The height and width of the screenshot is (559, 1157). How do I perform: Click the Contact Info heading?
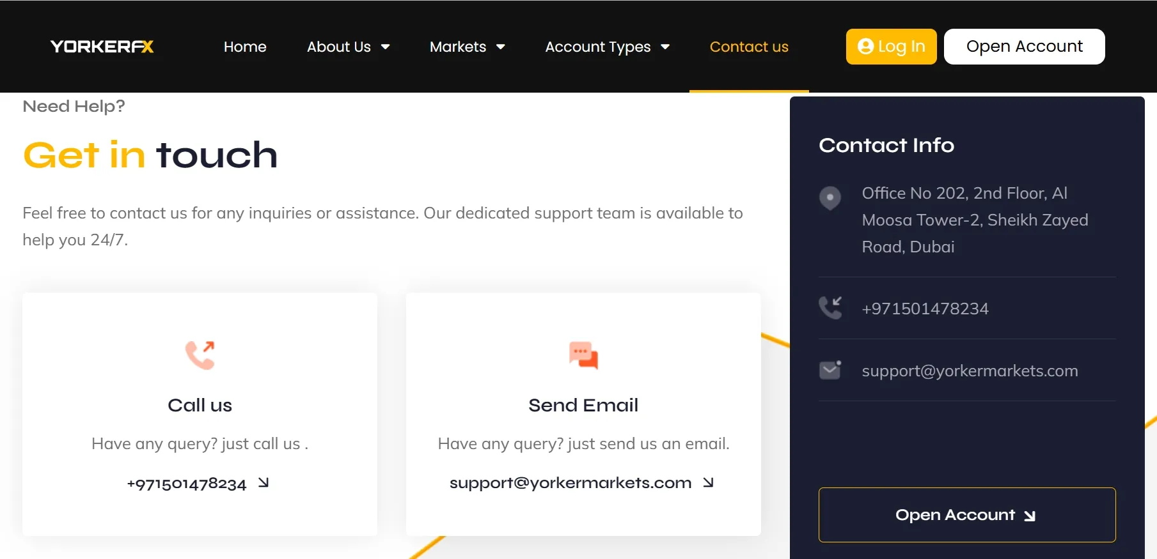[x=886, y=145]
